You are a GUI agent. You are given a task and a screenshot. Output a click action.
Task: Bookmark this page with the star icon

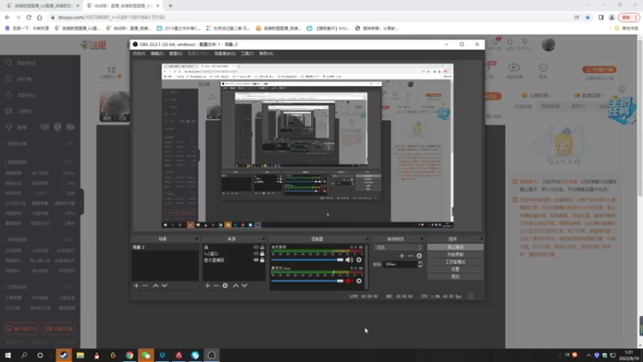pos(588,17)
